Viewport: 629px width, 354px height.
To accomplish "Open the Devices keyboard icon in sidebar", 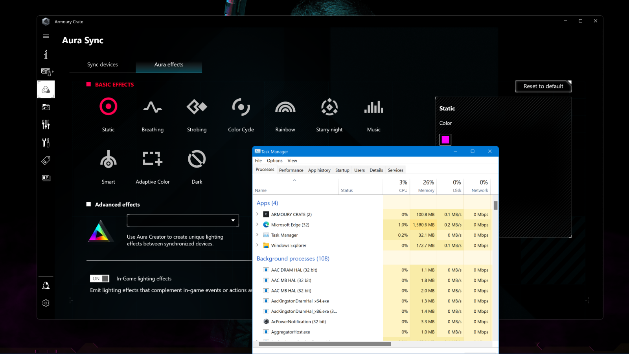I will [47, 72].
